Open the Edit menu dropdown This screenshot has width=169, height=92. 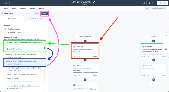tap(14, 8)
